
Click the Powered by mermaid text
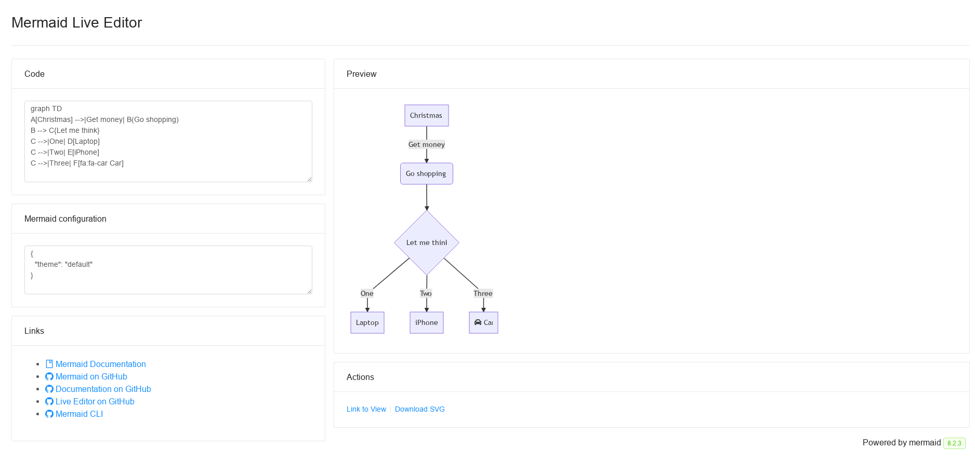902,443
